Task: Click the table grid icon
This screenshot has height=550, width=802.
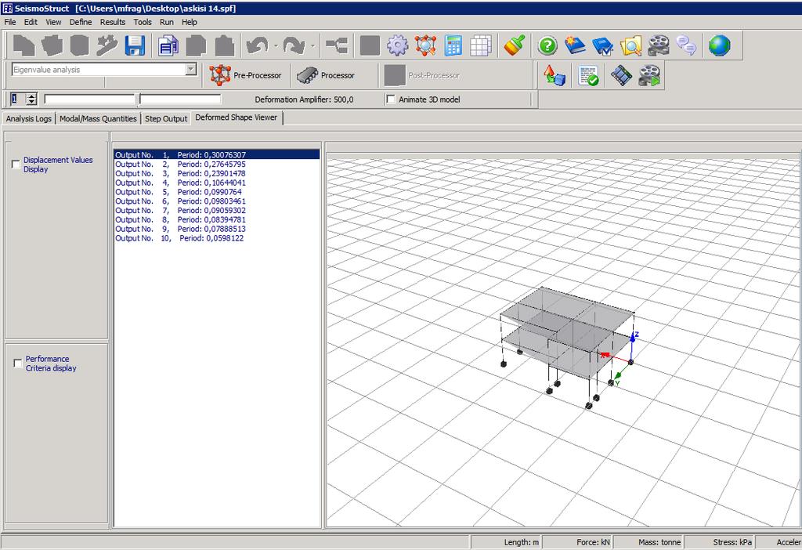Action: (481, 45)
